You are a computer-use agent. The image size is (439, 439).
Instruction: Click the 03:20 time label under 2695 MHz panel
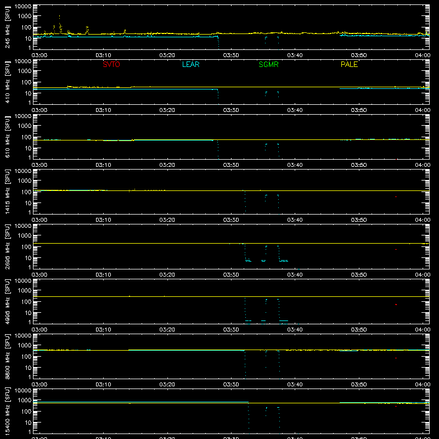pos(167,275)
